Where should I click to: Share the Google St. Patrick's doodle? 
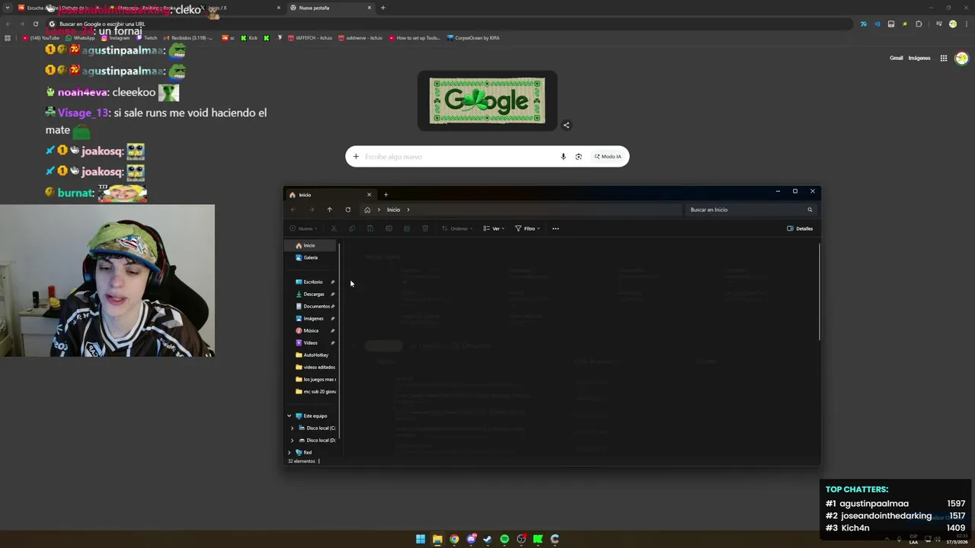click(x=566, y=125)
